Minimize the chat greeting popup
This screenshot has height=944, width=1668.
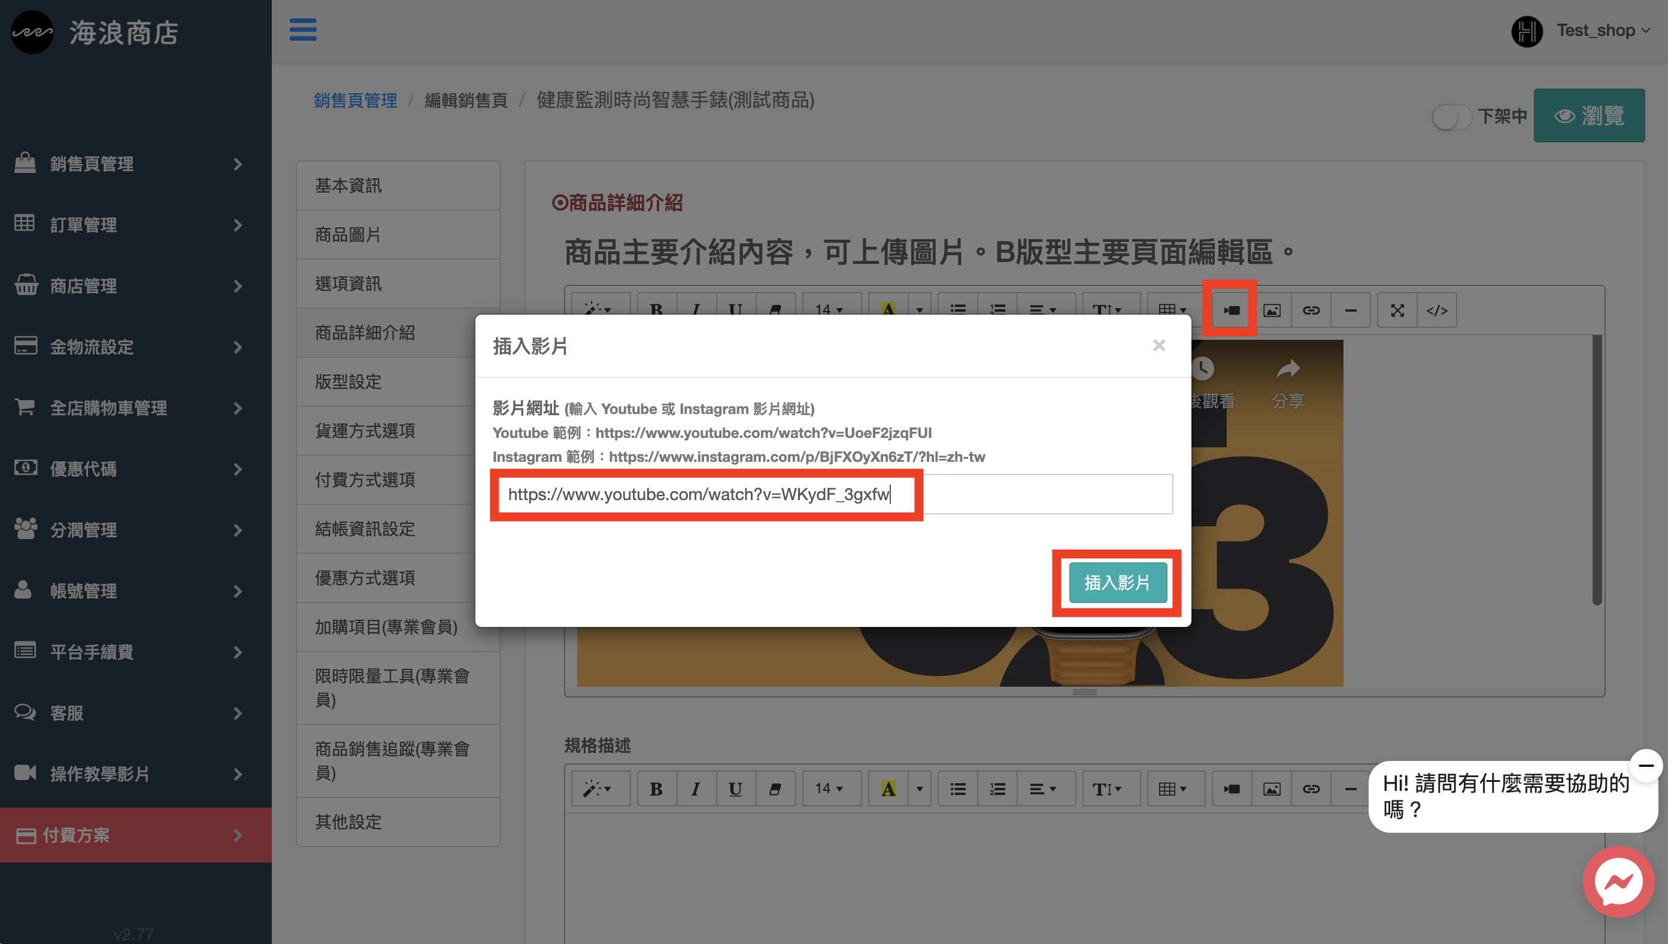pyautogui.click(x=1646, y=766)
